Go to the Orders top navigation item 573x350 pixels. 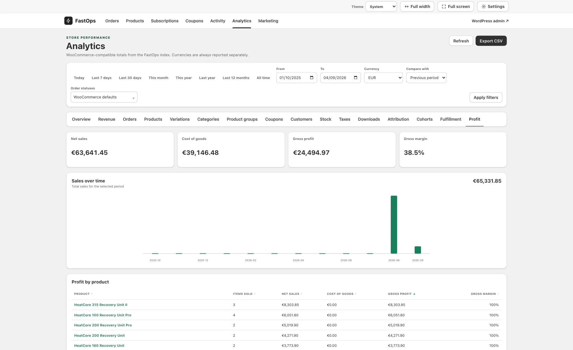[112, 21]
